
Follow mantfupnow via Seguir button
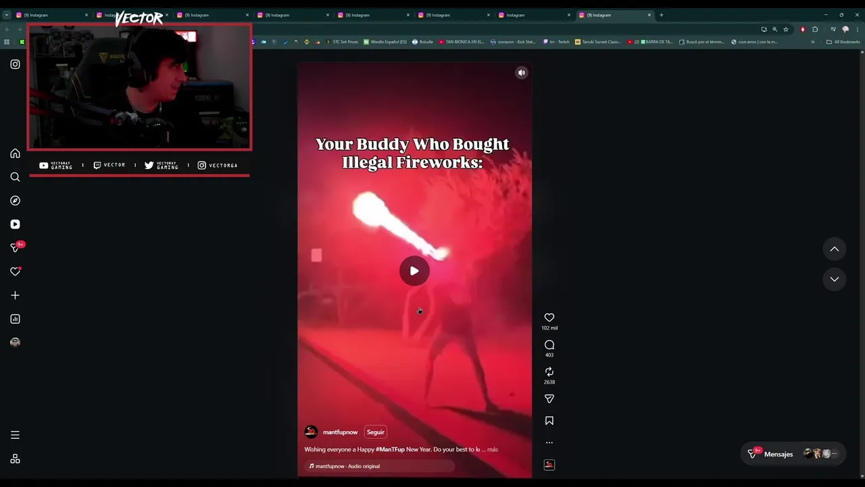click(x=375, y=432)
